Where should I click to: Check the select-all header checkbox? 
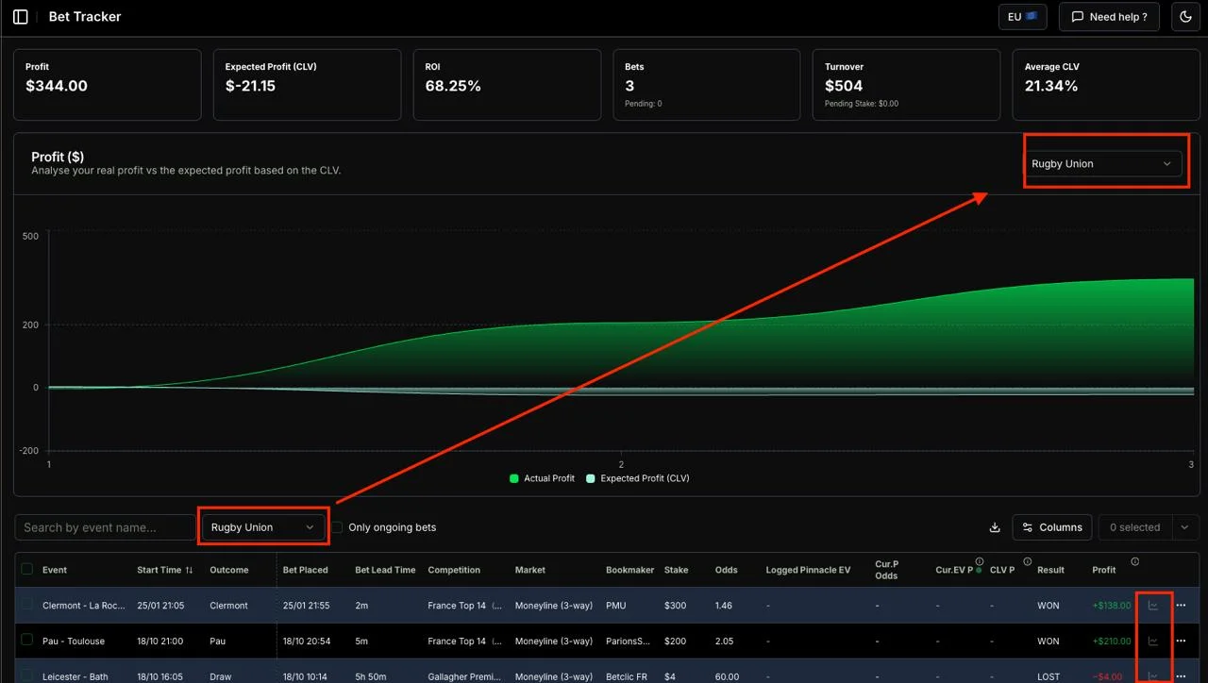tap(27, 569)
